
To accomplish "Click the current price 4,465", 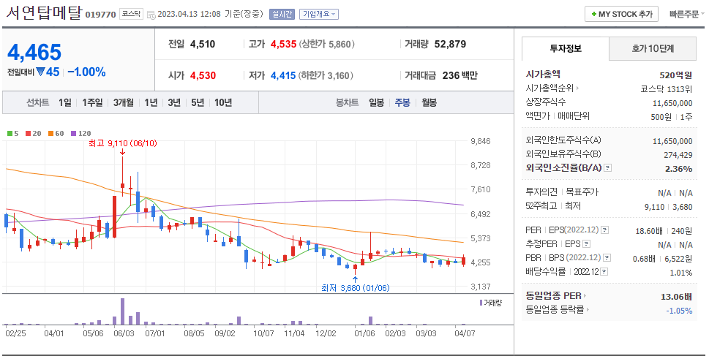I will pos(34,53).
